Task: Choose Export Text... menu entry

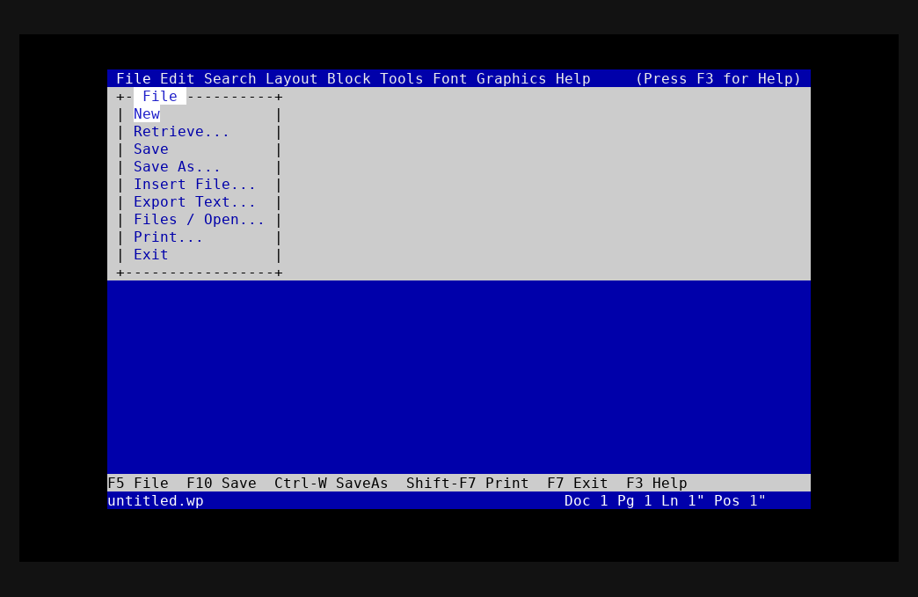Action: coord(195,201)
